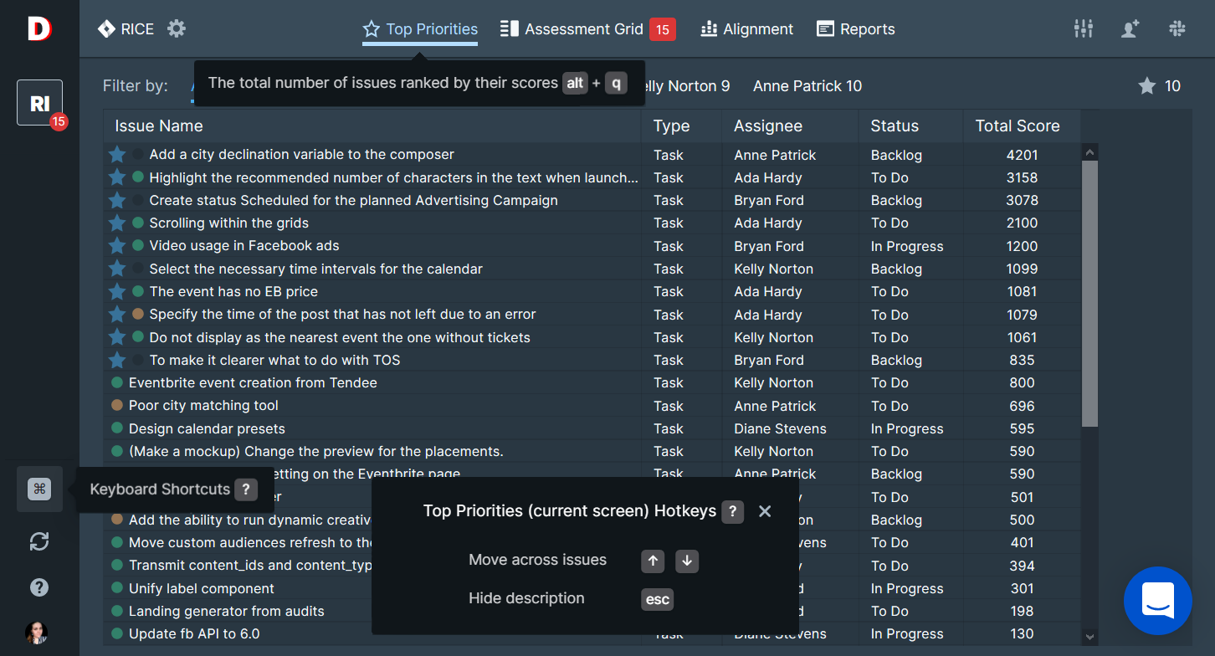Open the user profile avatar

pos(37,633)
